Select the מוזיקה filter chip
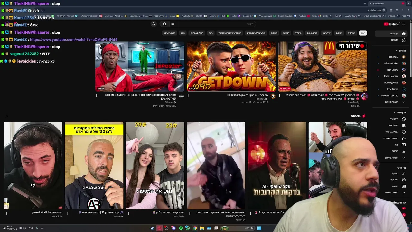This screenshot has width=412, height=232. 339,33
